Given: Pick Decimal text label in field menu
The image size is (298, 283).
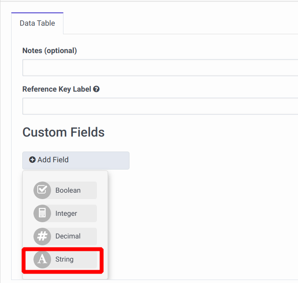Looking at the screenshot, I should (x=68, y=236).
